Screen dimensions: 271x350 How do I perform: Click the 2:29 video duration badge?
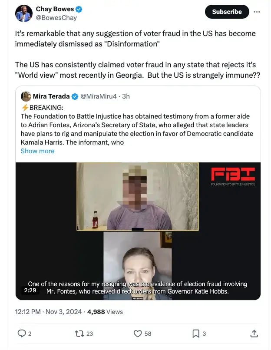pyautogui.click(x=30, y=290)
